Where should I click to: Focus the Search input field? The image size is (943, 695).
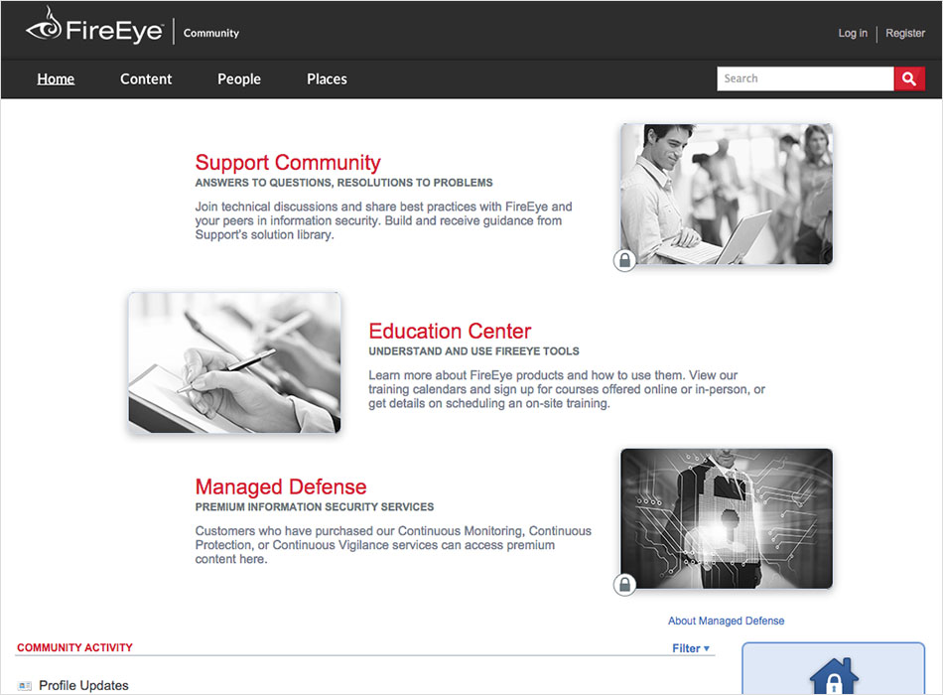tap(805, 78)
